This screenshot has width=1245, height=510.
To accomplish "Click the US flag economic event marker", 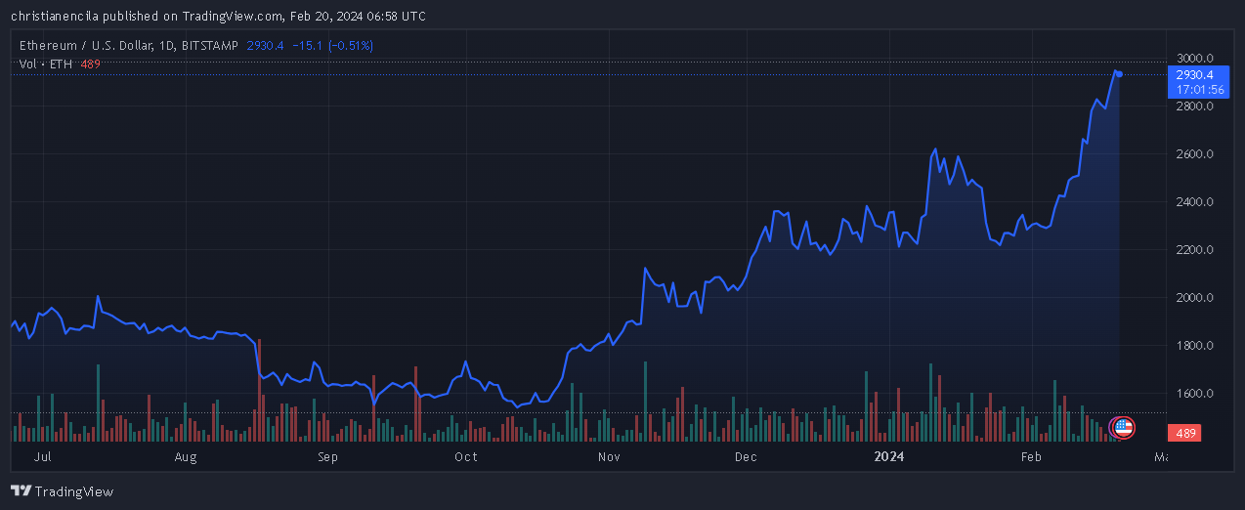I will tap(1123, 426).
